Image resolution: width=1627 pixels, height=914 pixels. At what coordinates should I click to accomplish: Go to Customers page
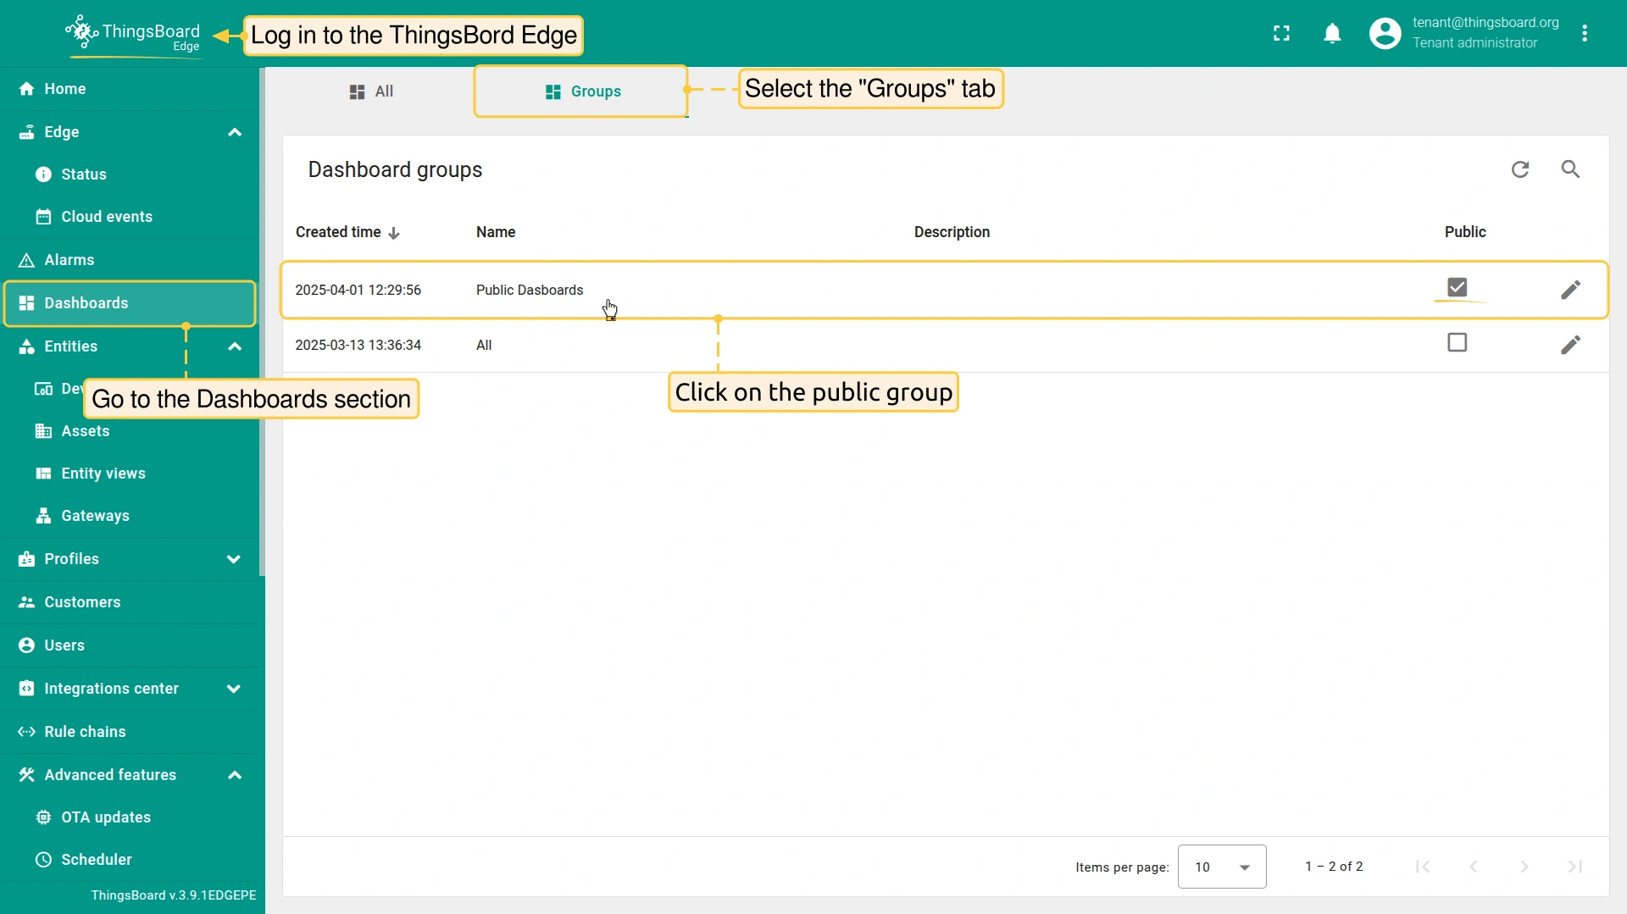click(82, 602)
